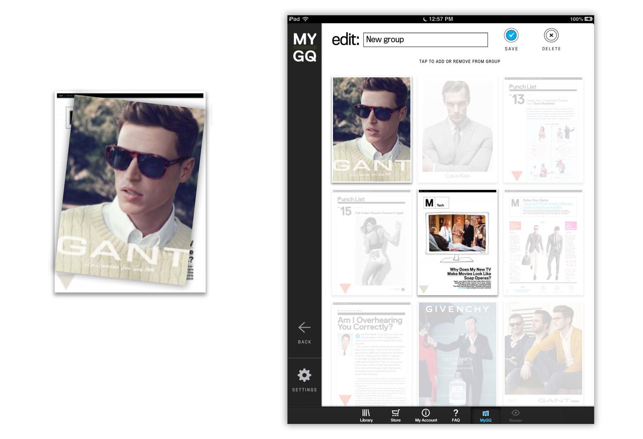Screen dimensions: 643x439
Task: Select the MyGQ tab
Action: tap(485, 415)
